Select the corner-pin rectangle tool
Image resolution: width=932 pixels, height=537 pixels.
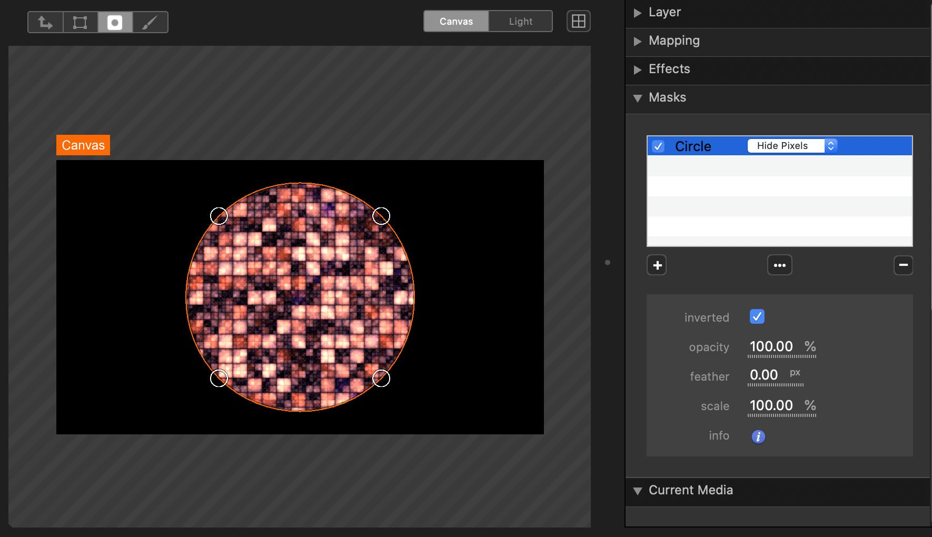80,22
